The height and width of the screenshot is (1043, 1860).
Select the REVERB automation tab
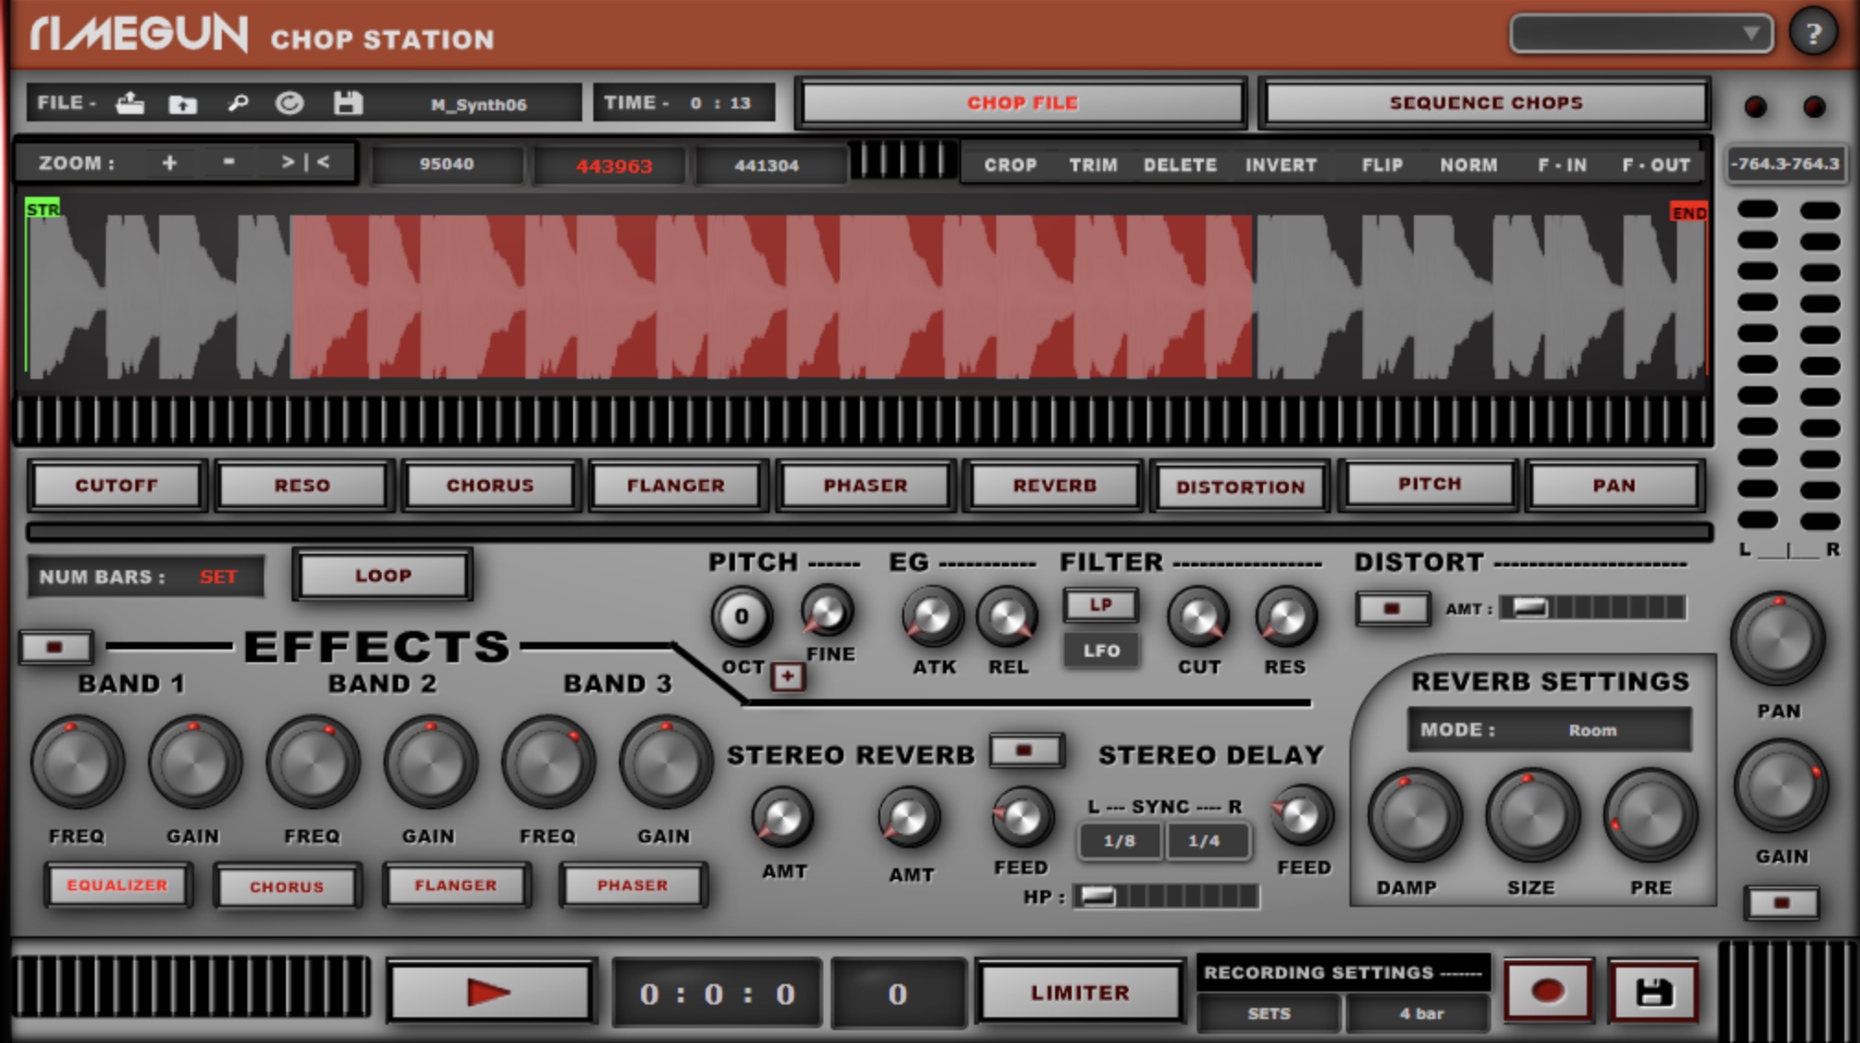(x=1054, y=486)
